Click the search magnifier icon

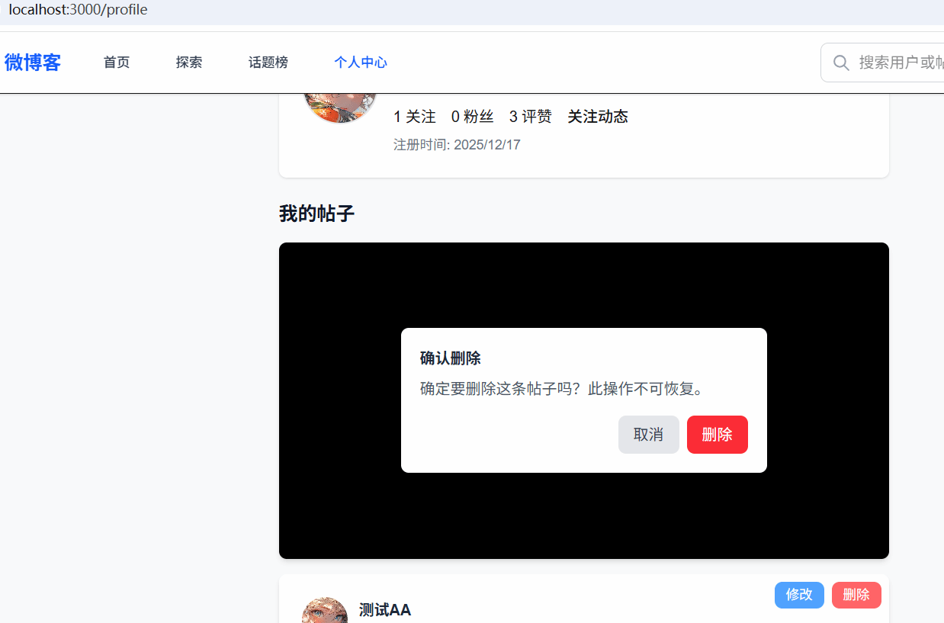point(841,63)
